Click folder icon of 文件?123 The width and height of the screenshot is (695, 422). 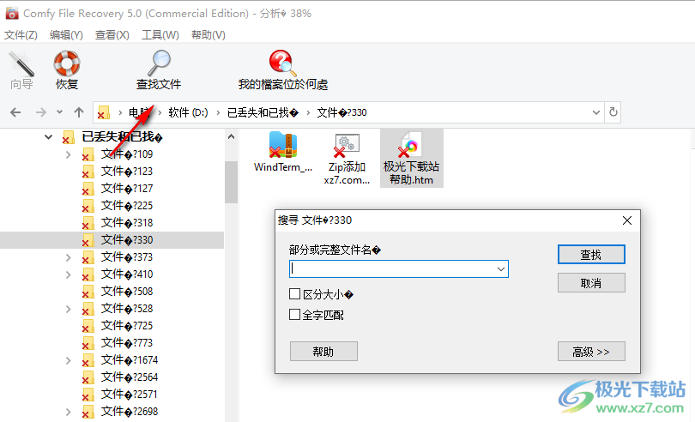[88, 172]
